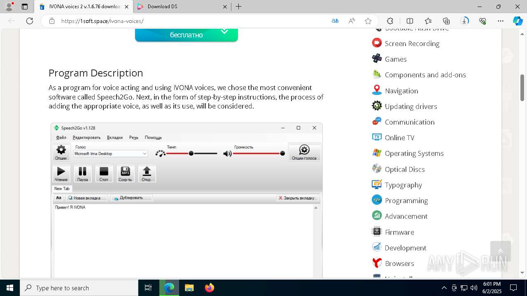
Task: Open a new browser tab
Action: [239, 7]
